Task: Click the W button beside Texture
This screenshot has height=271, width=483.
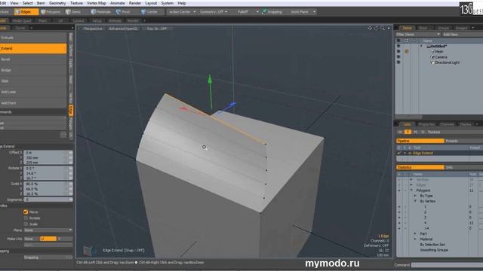Action: point(400,132)
